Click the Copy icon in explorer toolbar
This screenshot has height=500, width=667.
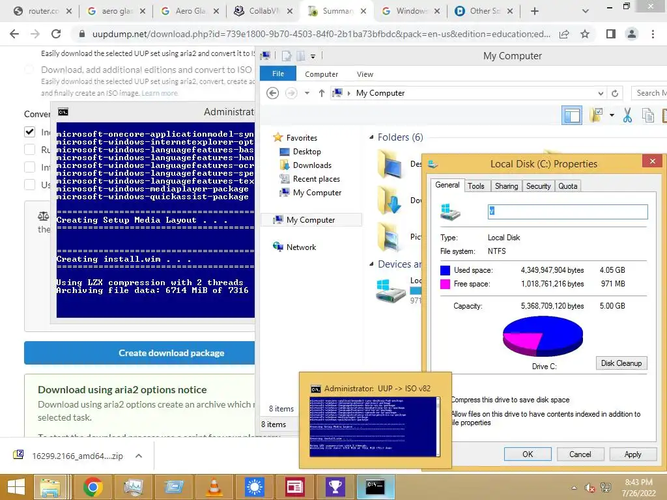click(648, 115)
